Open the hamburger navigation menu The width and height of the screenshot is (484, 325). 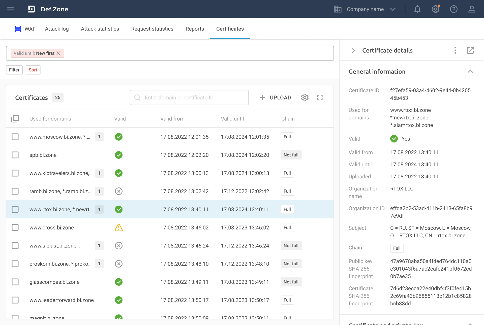point(11,9)
